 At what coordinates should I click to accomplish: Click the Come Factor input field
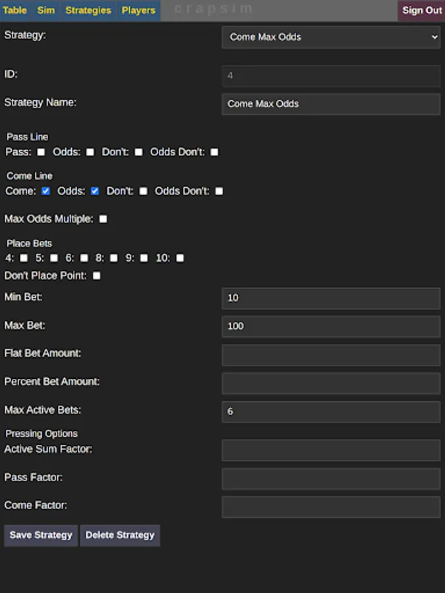(330, 507)
